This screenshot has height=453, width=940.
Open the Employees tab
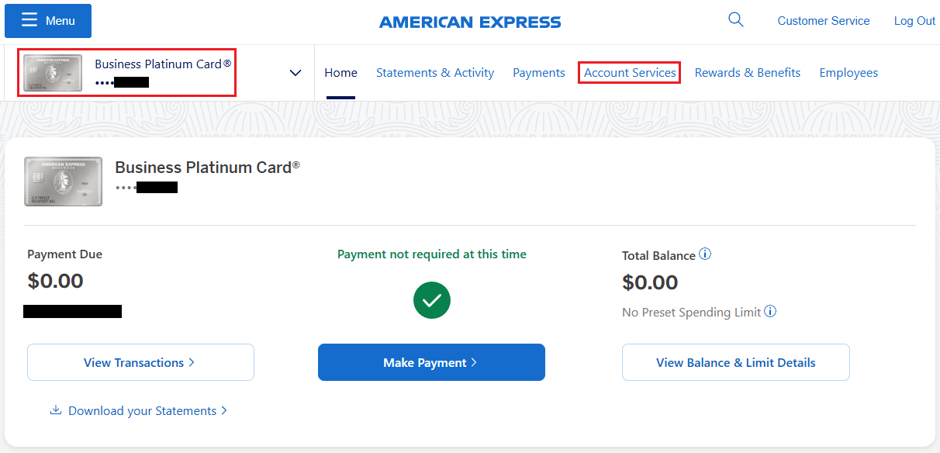coord(848,73)
